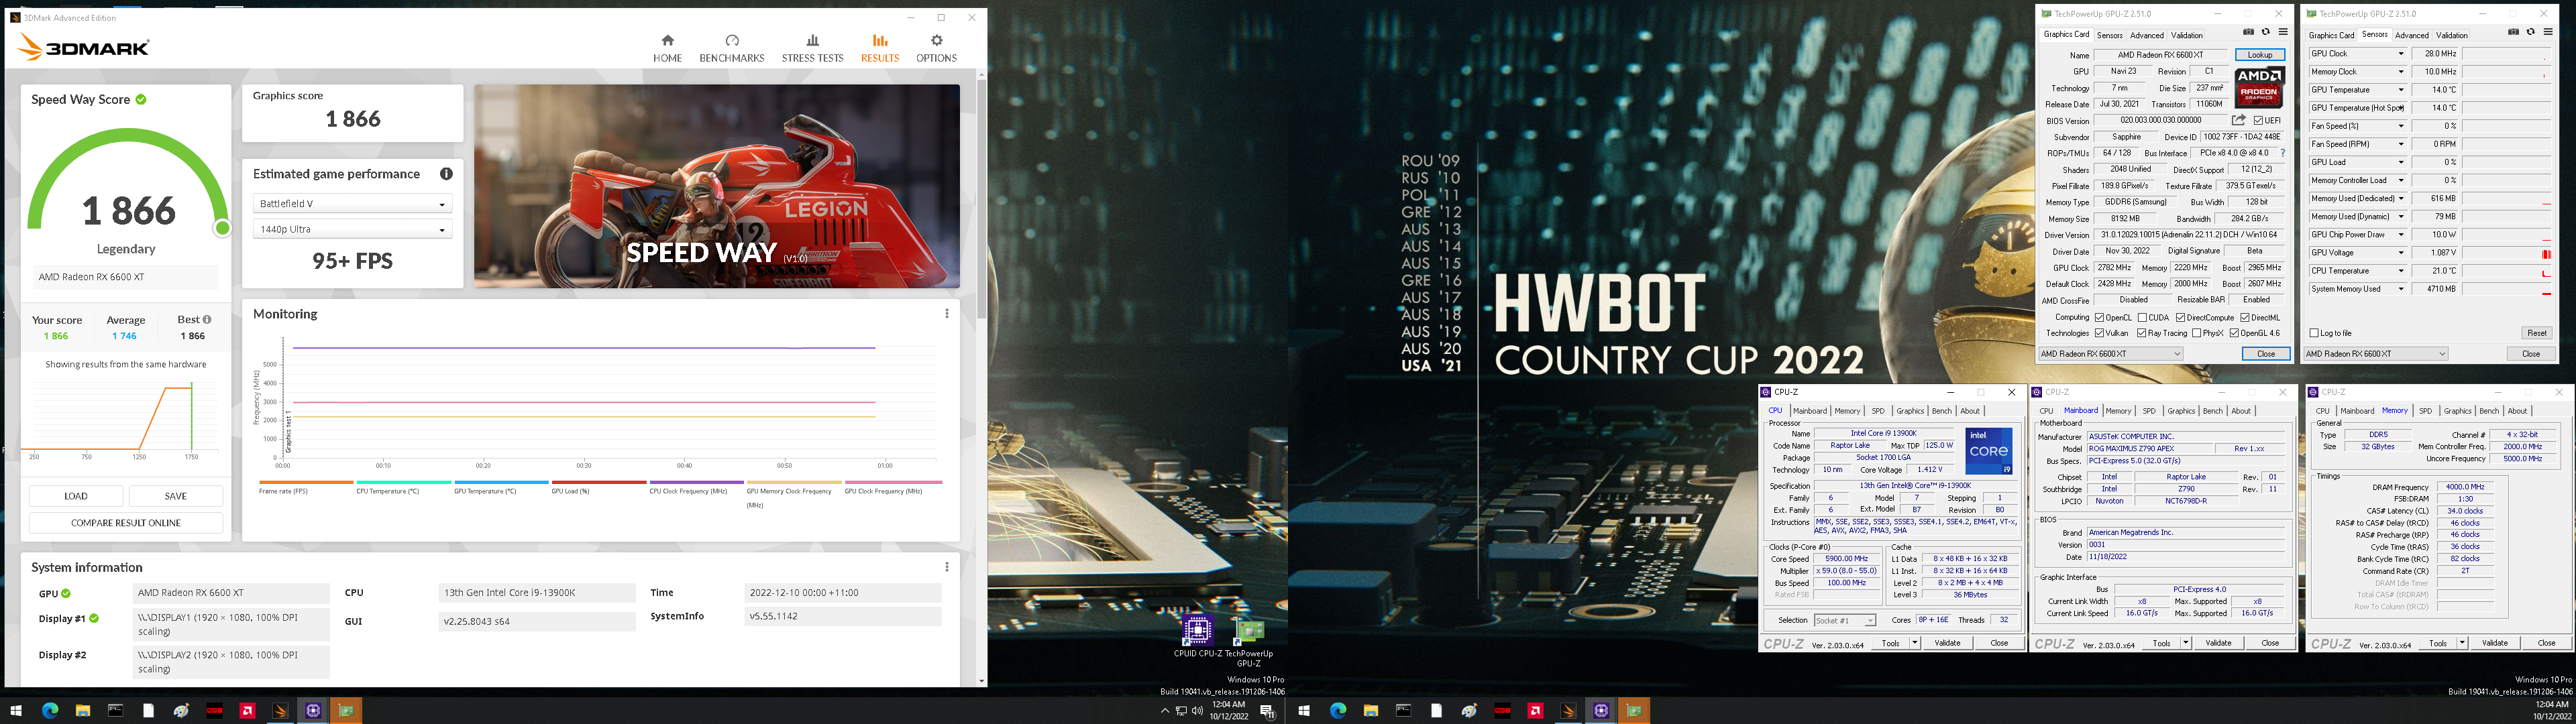
Task: Open File Explorer from left taskbar
Action: point(83,711)
